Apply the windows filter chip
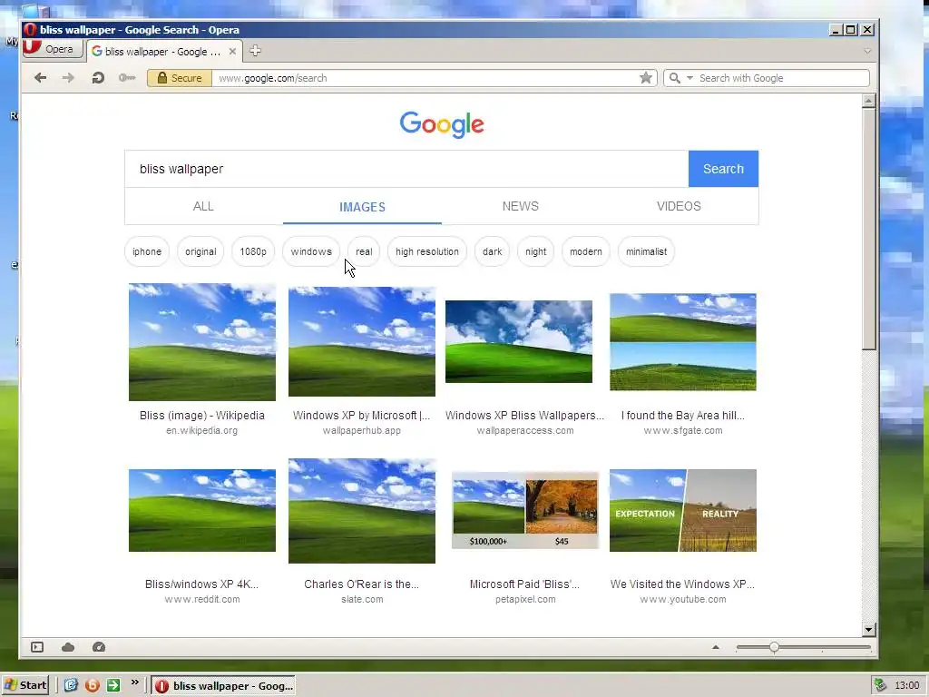Image resolution: width=929 pixels, height=697 pixels. (311, 251)
